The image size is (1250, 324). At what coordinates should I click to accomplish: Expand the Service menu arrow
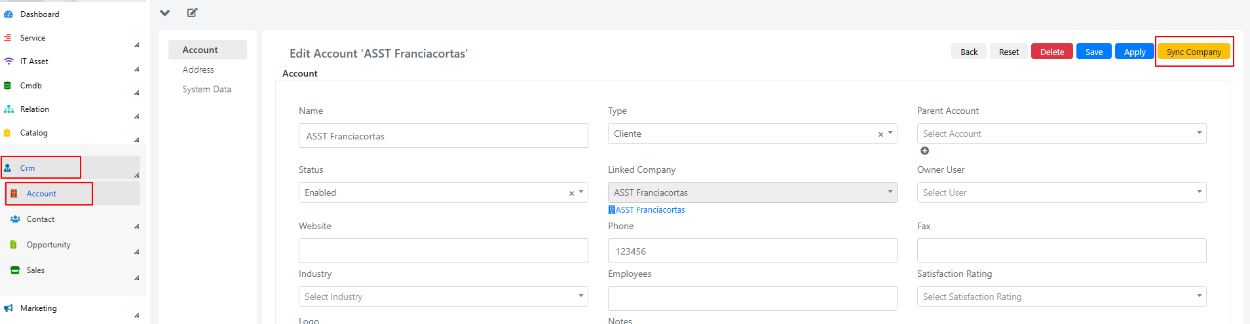pos(136,45)
